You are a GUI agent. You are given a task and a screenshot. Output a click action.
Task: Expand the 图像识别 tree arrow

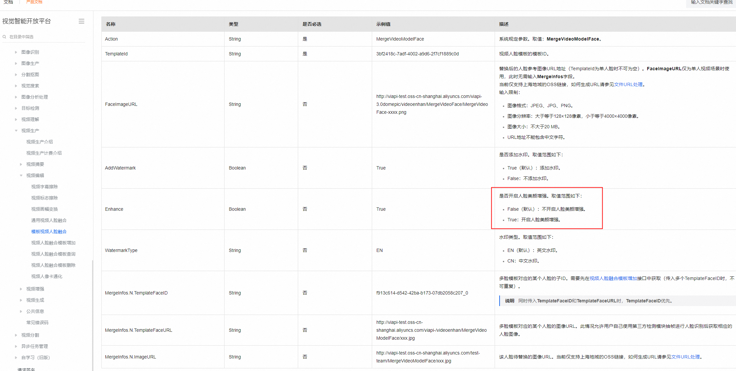tap(16, 52)
